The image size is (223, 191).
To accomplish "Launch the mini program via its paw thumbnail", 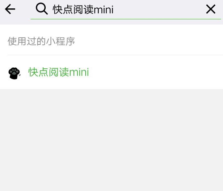I will point(14,73).
